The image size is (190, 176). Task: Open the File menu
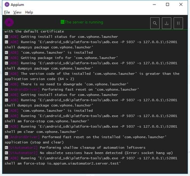[7, 12]
